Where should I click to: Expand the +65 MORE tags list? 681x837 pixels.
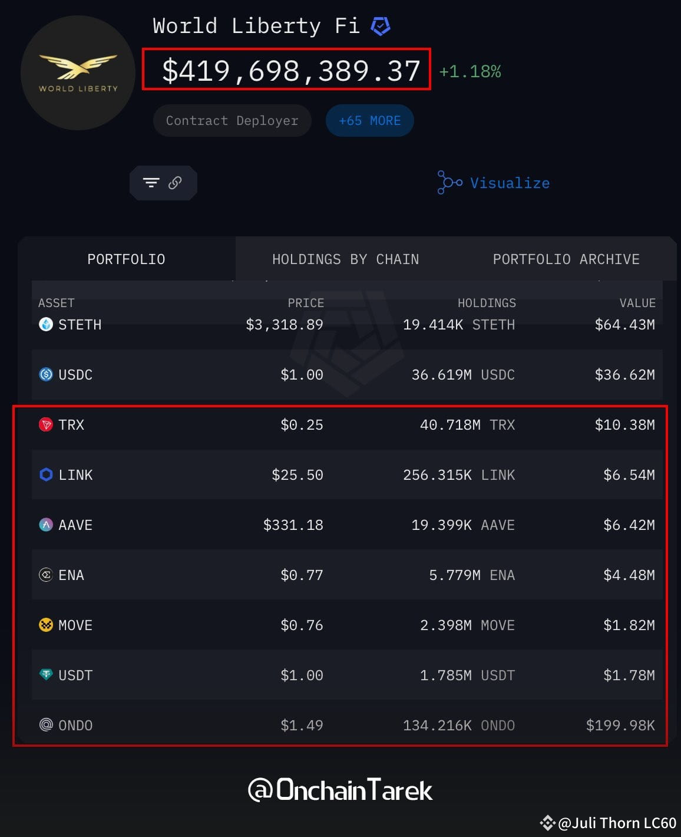point(369,120)
